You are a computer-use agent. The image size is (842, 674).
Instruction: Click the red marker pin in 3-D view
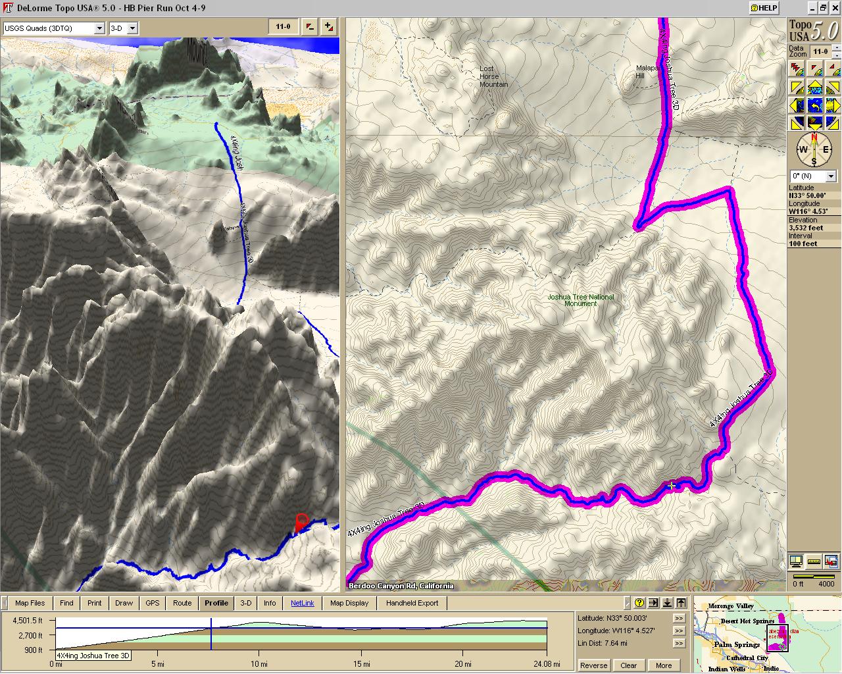coord(301,522)
